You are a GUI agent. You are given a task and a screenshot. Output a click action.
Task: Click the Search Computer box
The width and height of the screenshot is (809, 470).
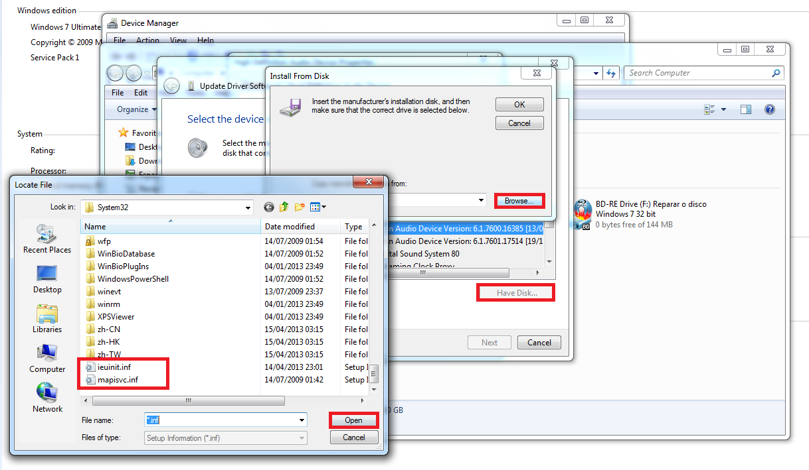(x=704, y=73)
